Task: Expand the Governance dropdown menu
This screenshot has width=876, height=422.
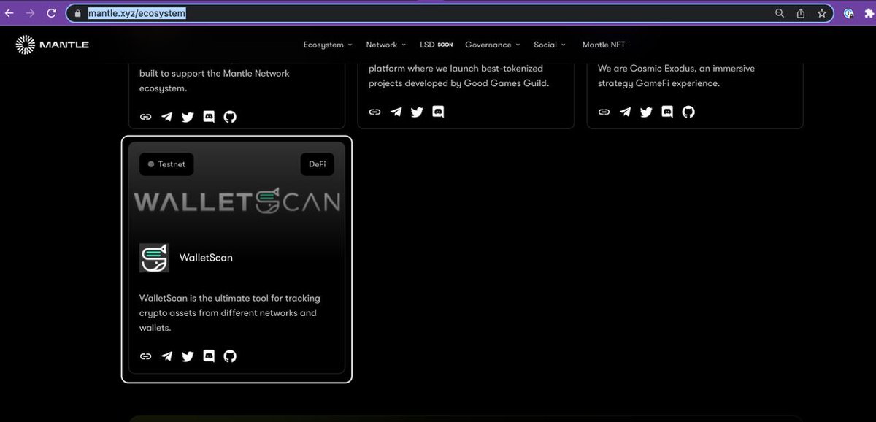Action: pos(493,45)
